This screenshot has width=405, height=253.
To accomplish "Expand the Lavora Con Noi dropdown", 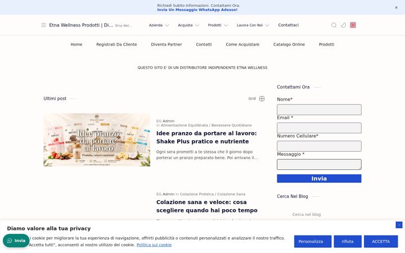I will click(x=253, y=25).
